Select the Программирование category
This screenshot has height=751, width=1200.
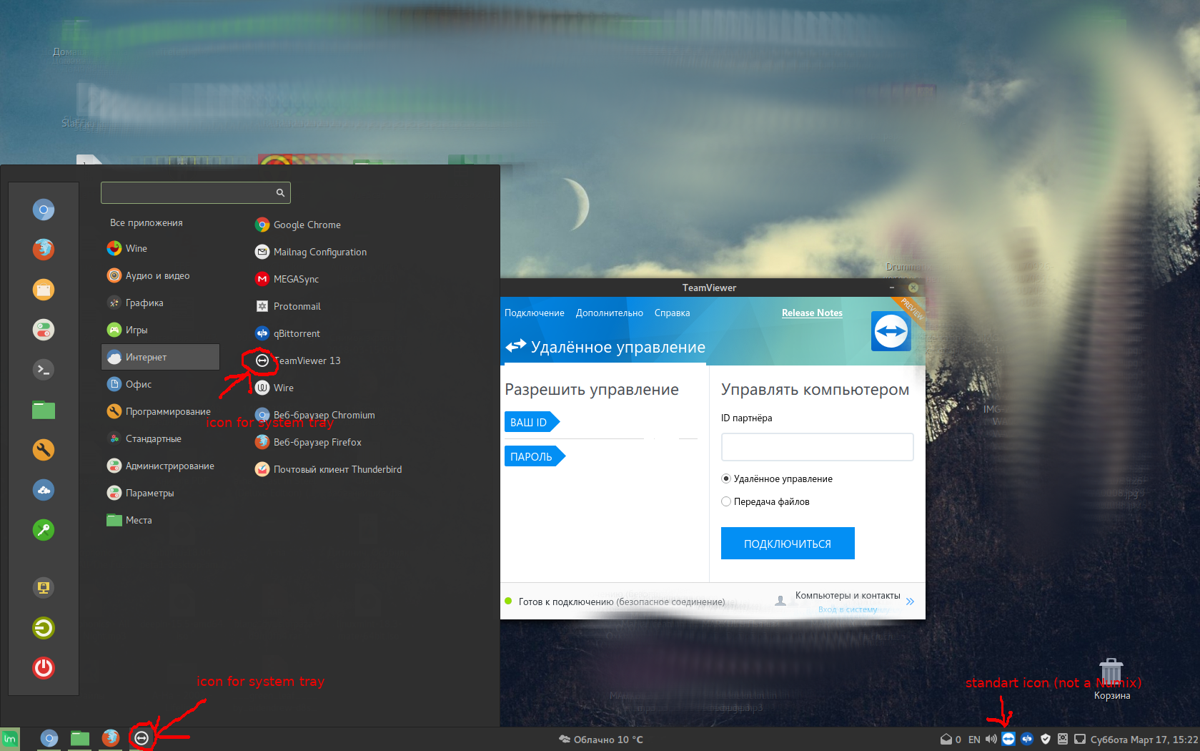[160, 411]
